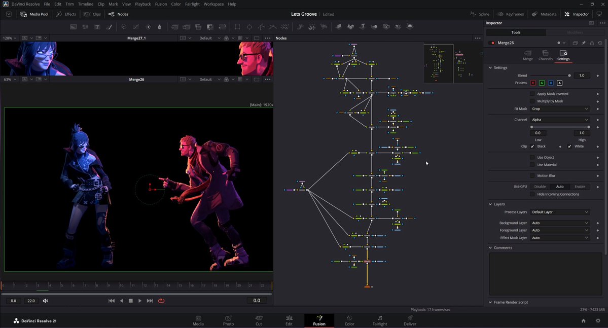Screen dimensions: 608x328
Task: Open the Effect Mask Layer dropdown
Action: (559, 238)
